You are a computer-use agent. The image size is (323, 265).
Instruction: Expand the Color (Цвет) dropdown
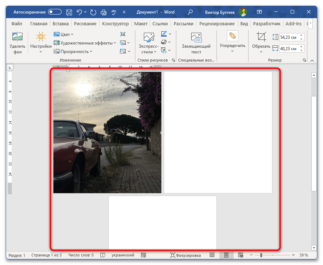(x=63, y=35)
